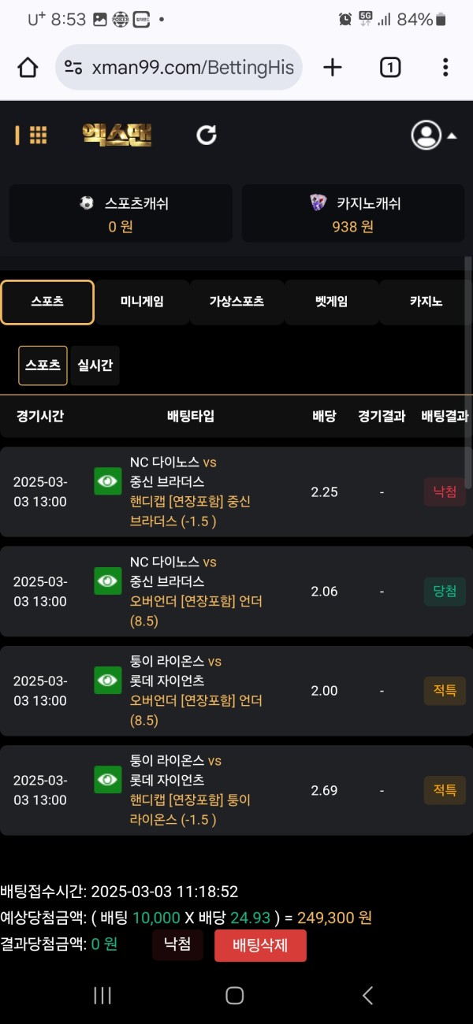Viewport: 473px width, 1024px height.
Task: Go to browser home icon
Action: pyautogui.click(x=28, y=68)
